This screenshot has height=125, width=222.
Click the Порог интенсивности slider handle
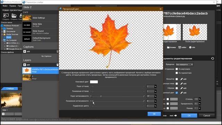(x=101, y=96)
